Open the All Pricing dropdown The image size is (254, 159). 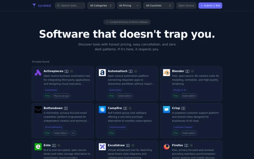click(129, 6)
